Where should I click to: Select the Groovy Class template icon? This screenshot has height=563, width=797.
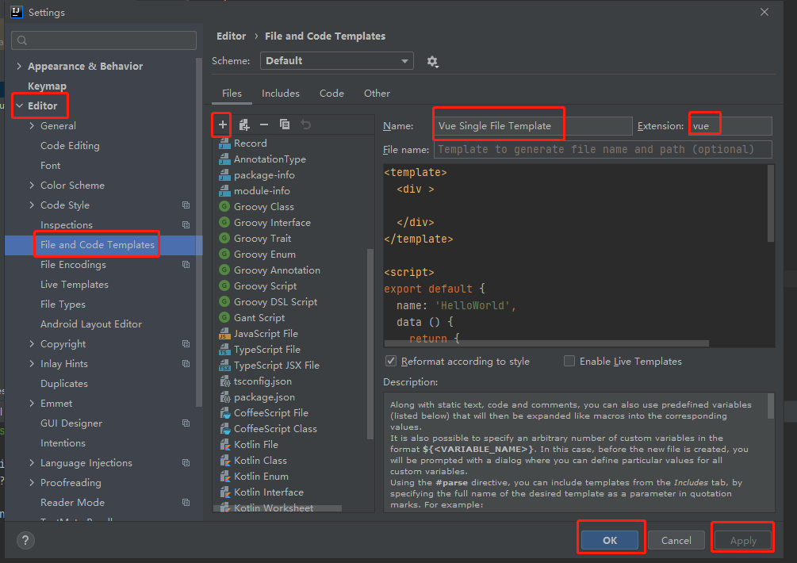(x=224, y=206)
